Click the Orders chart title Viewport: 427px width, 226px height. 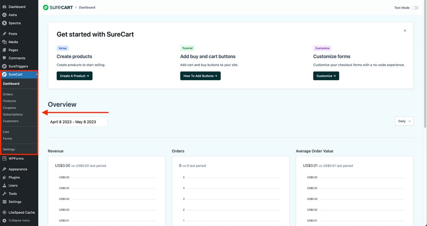click(178, 151)
